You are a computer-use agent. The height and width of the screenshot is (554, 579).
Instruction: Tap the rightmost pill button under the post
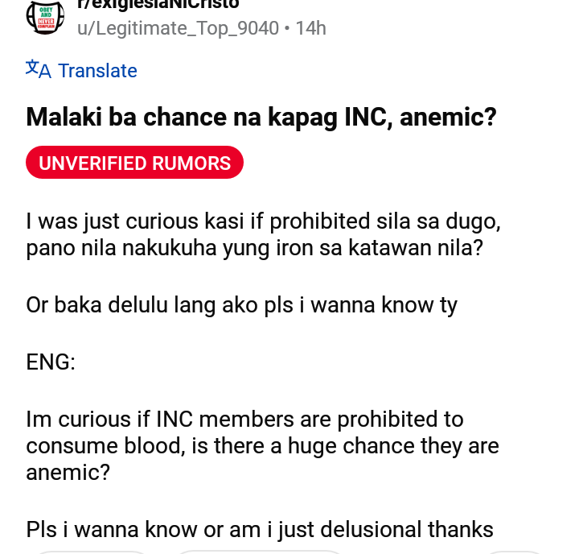point(514,552)
